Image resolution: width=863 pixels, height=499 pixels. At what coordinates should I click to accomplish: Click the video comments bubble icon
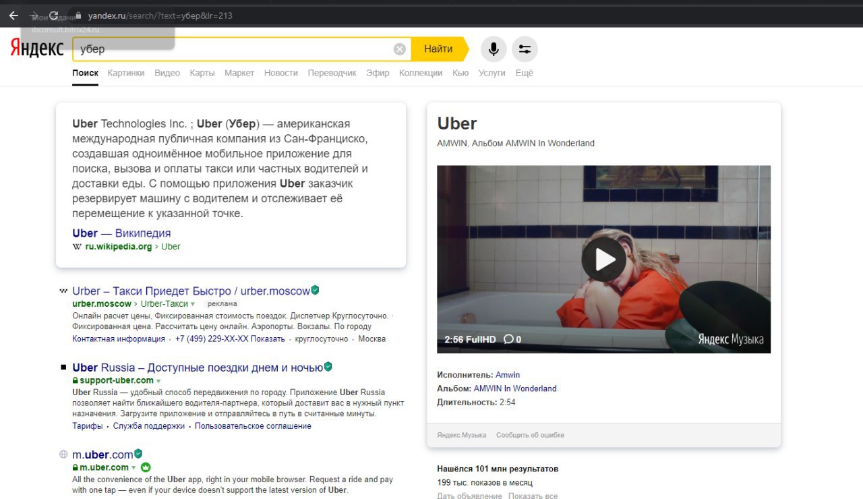tap(508, 339)
